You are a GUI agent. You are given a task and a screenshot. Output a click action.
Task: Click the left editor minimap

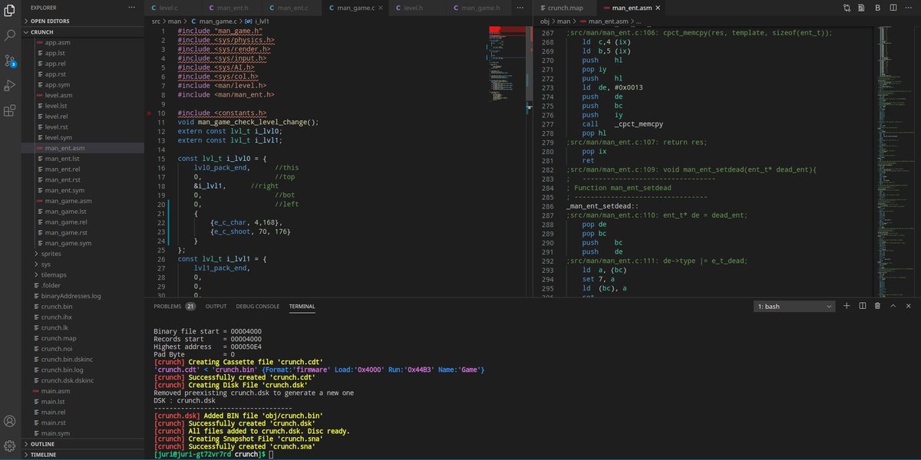(x=507, y=65)
